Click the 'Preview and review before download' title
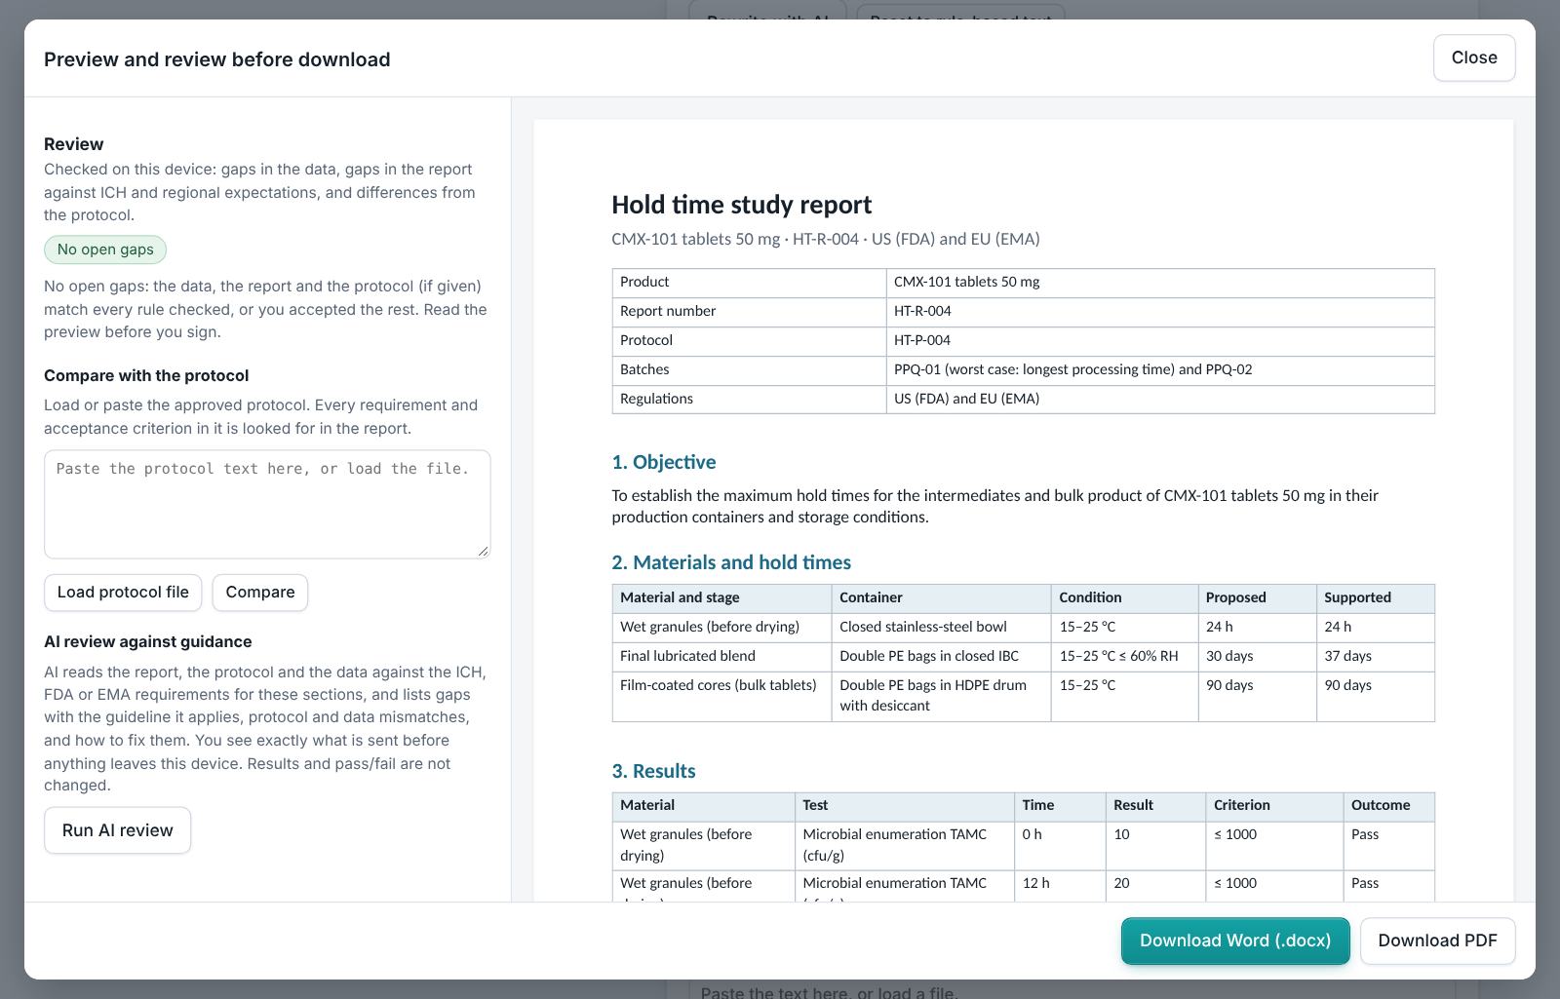Image resolution: width=1560 pixels, height=999 pixels. [216, 59]
